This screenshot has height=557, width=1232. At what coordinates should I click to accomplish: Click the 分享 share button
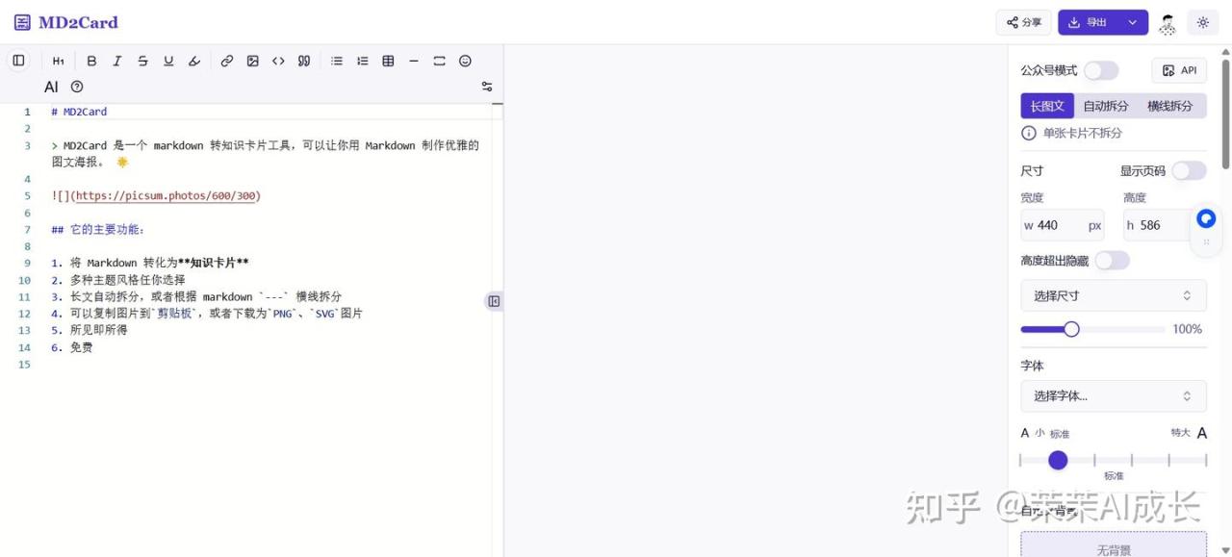tap(1023, 22)
